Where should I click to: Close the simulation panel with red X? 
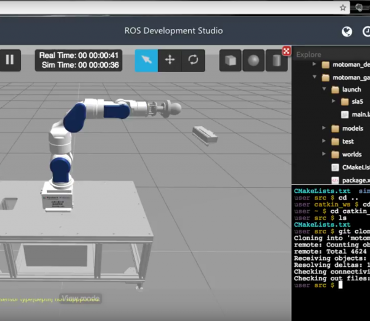click(x=286, y=51)
